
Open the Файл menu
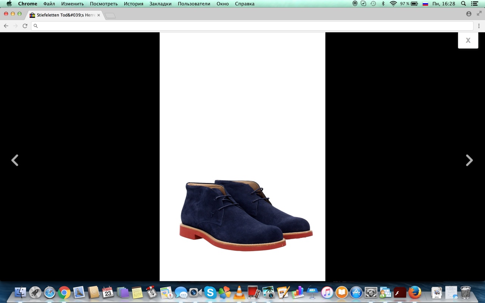(x=49, y=4)
